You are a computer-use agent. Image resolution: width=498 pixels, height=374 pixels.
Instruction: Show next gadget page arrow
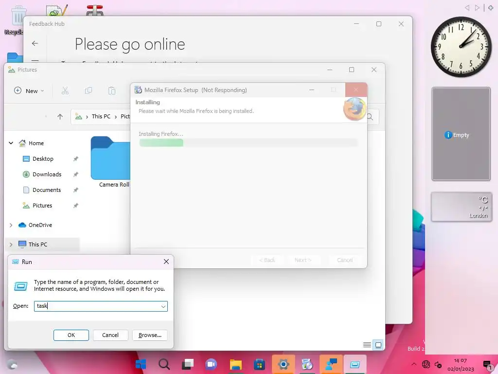click(x=477, y=8)
